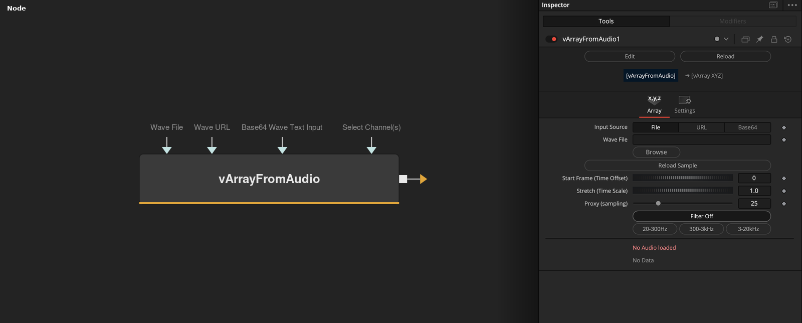Viewport: 802px width, 323px height.
Task: Open the Settings page tab
Action: [x=685, y=105]
